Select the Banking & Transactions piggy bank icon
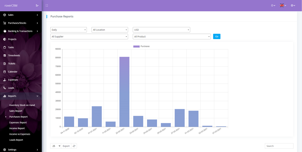 (4, 31)
